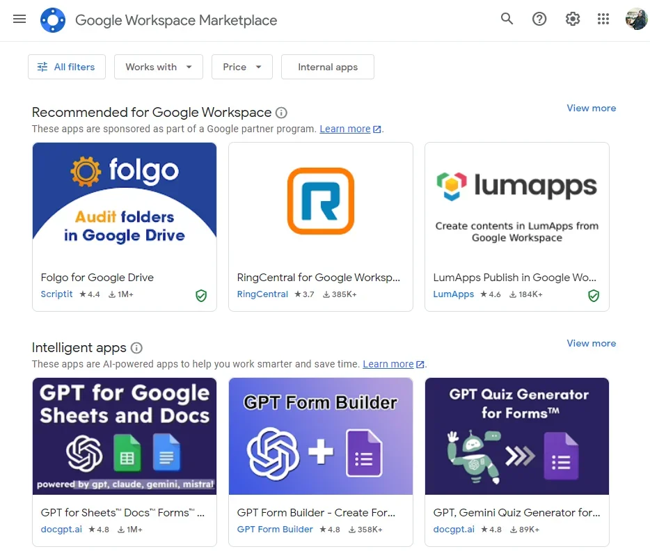Click the Intelligent apps heading

[x=79, y=348]
